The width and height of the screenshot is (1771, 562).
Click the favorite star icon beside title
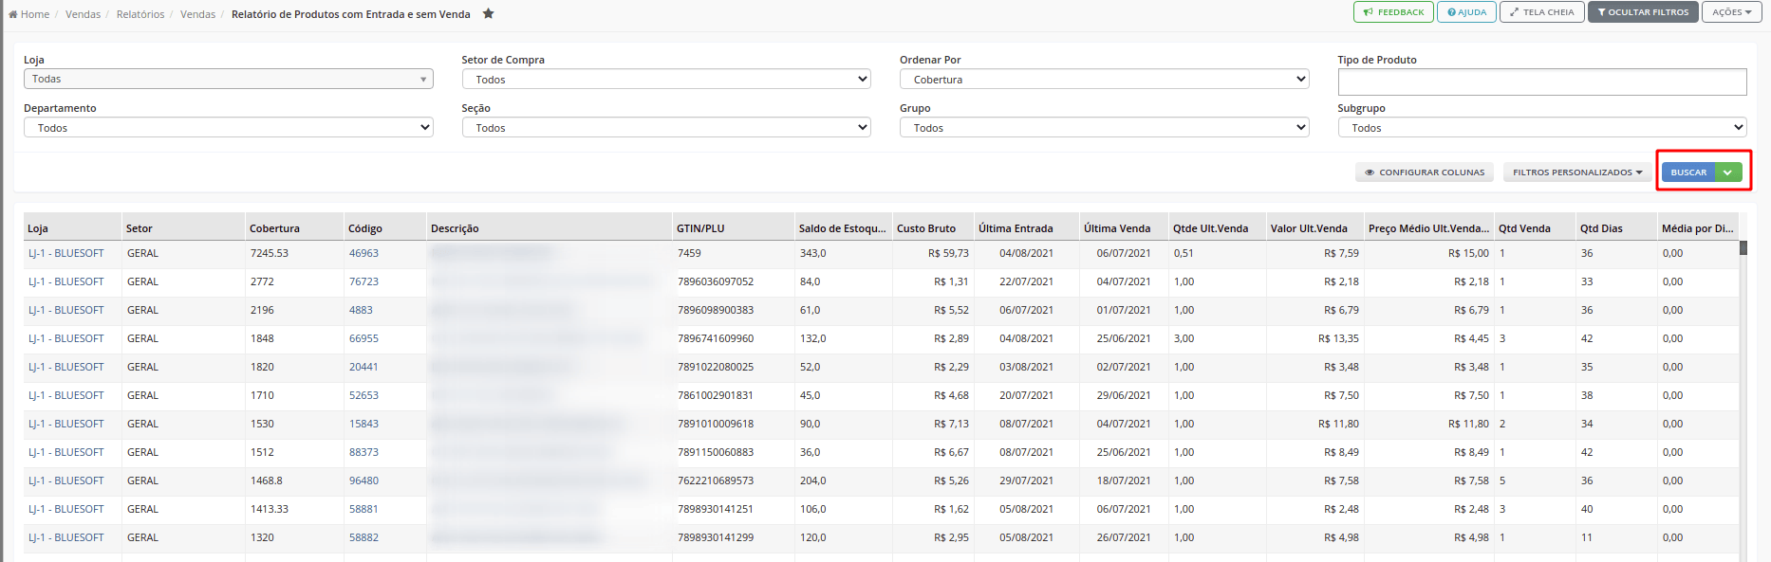pos(488,13)
